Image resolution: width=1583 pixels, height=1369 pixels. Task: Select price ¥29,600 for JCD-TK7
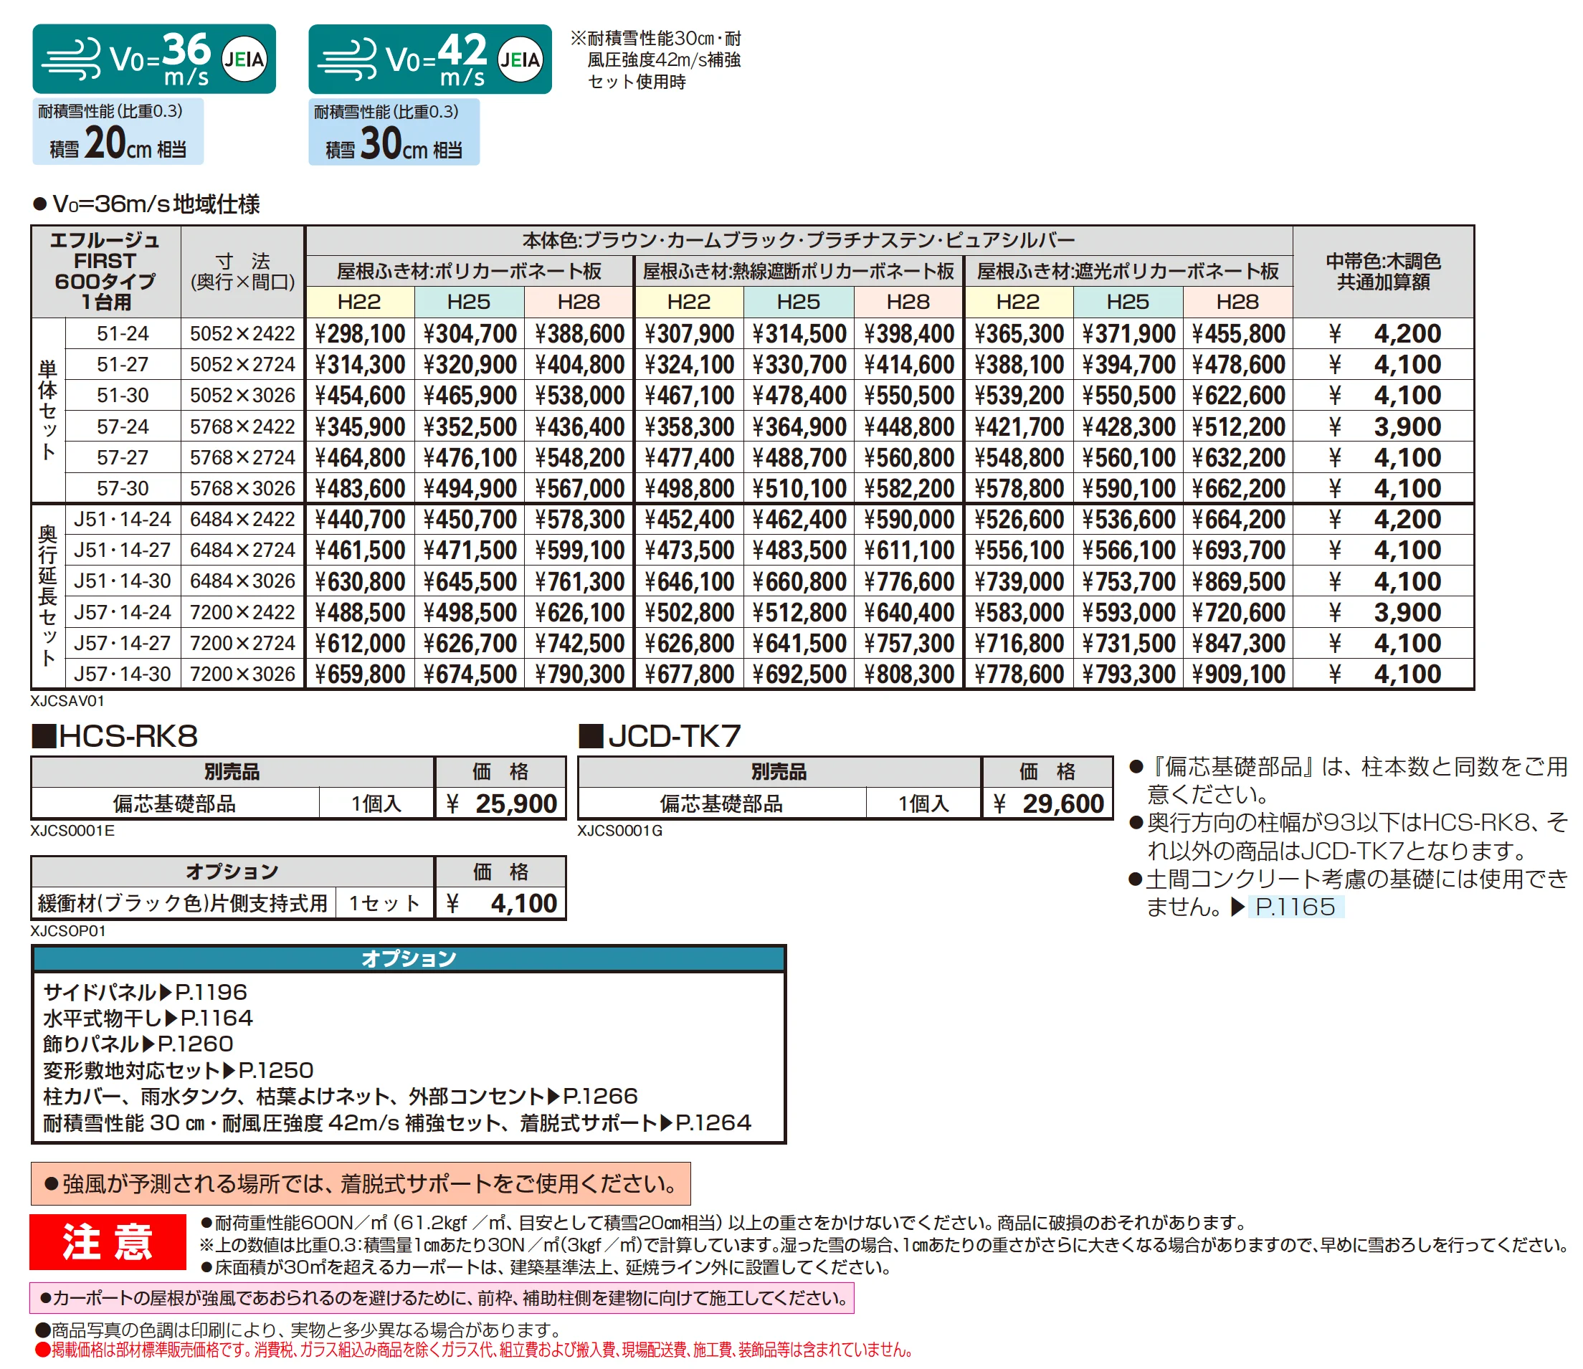coord(1048,803)
